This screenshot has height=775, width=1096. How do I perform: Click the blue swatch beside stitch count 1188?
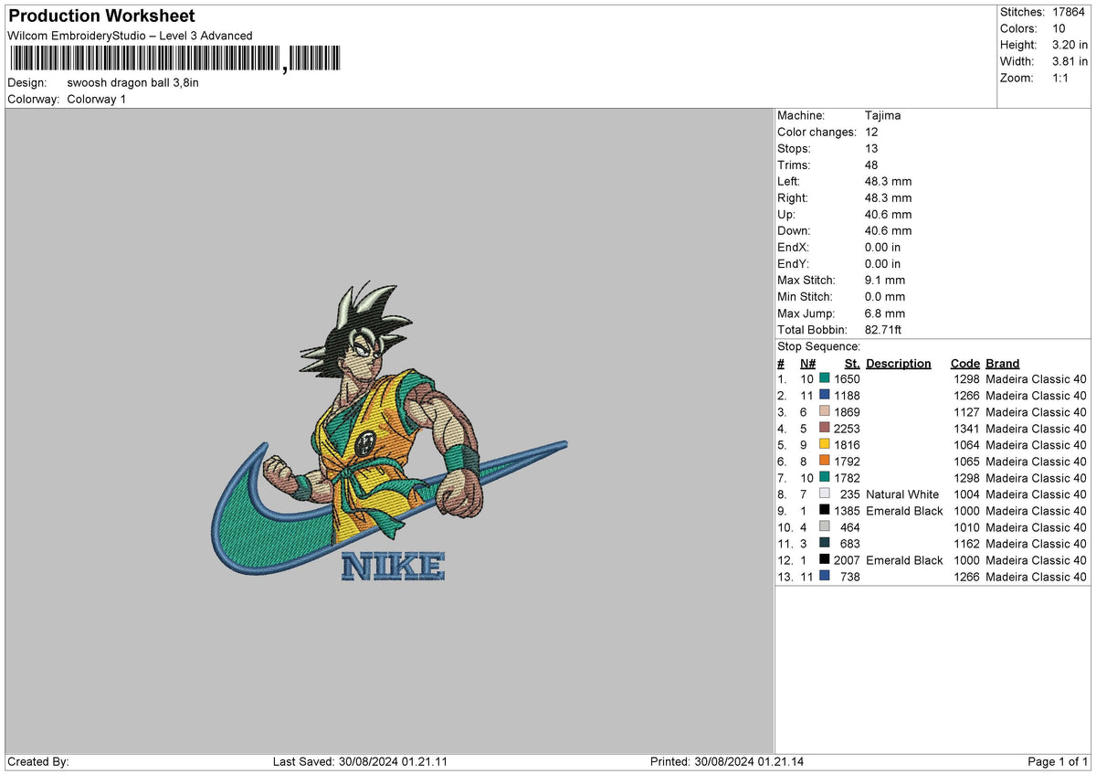[x=825, y=395]
